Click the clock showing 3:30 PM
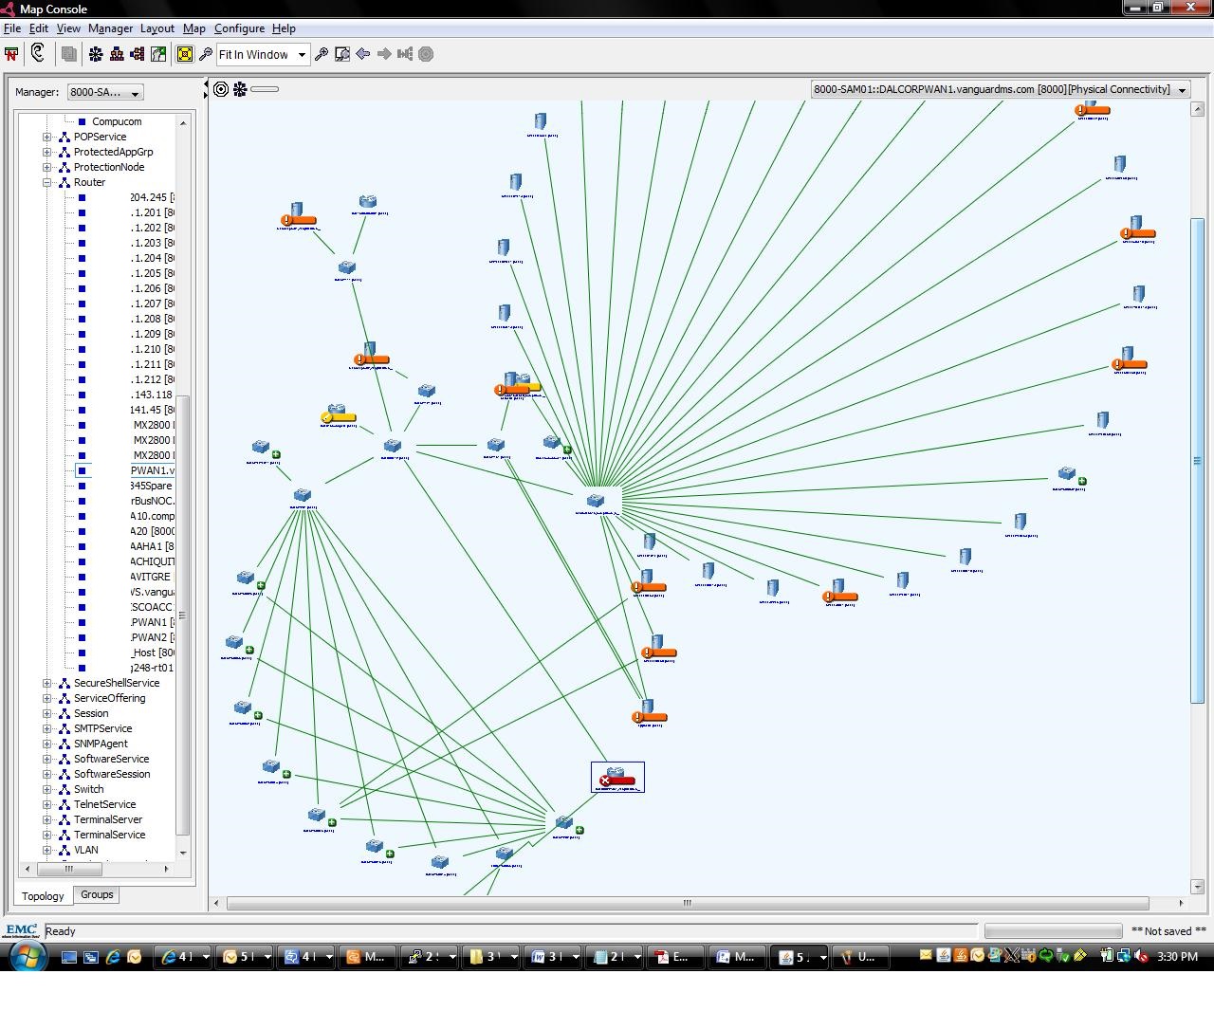This screenshot has height=1029, width=1214. (x=1177, y=957)
